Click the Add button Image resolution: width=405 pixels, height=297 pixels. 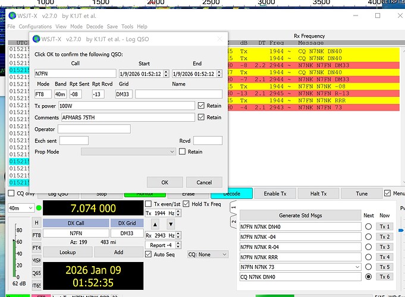tap(118, 252)
